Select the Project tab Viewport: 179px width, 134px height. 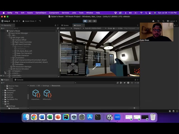(5, 80)
